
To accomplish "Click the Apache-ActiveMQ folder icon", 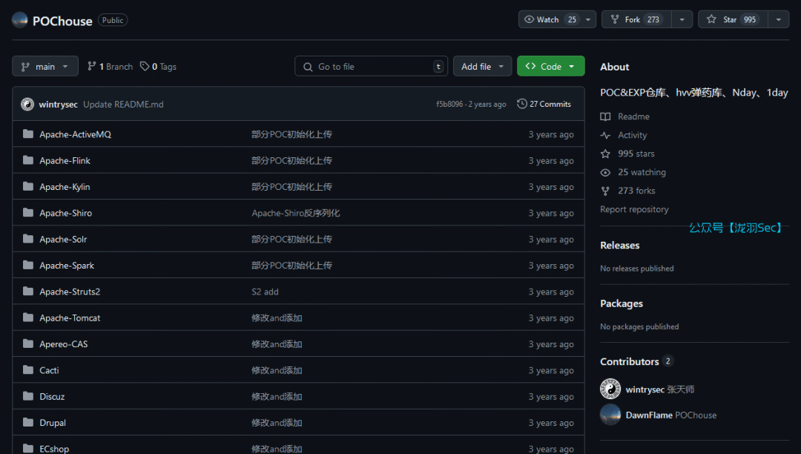I will coord(28,134).
